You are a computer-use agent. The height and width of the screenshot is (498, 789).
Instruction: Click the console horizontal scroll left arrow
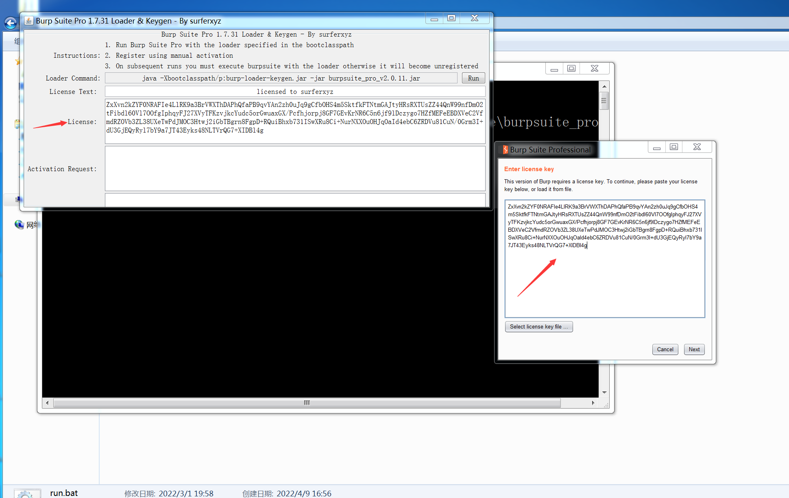tap(47, 403)
